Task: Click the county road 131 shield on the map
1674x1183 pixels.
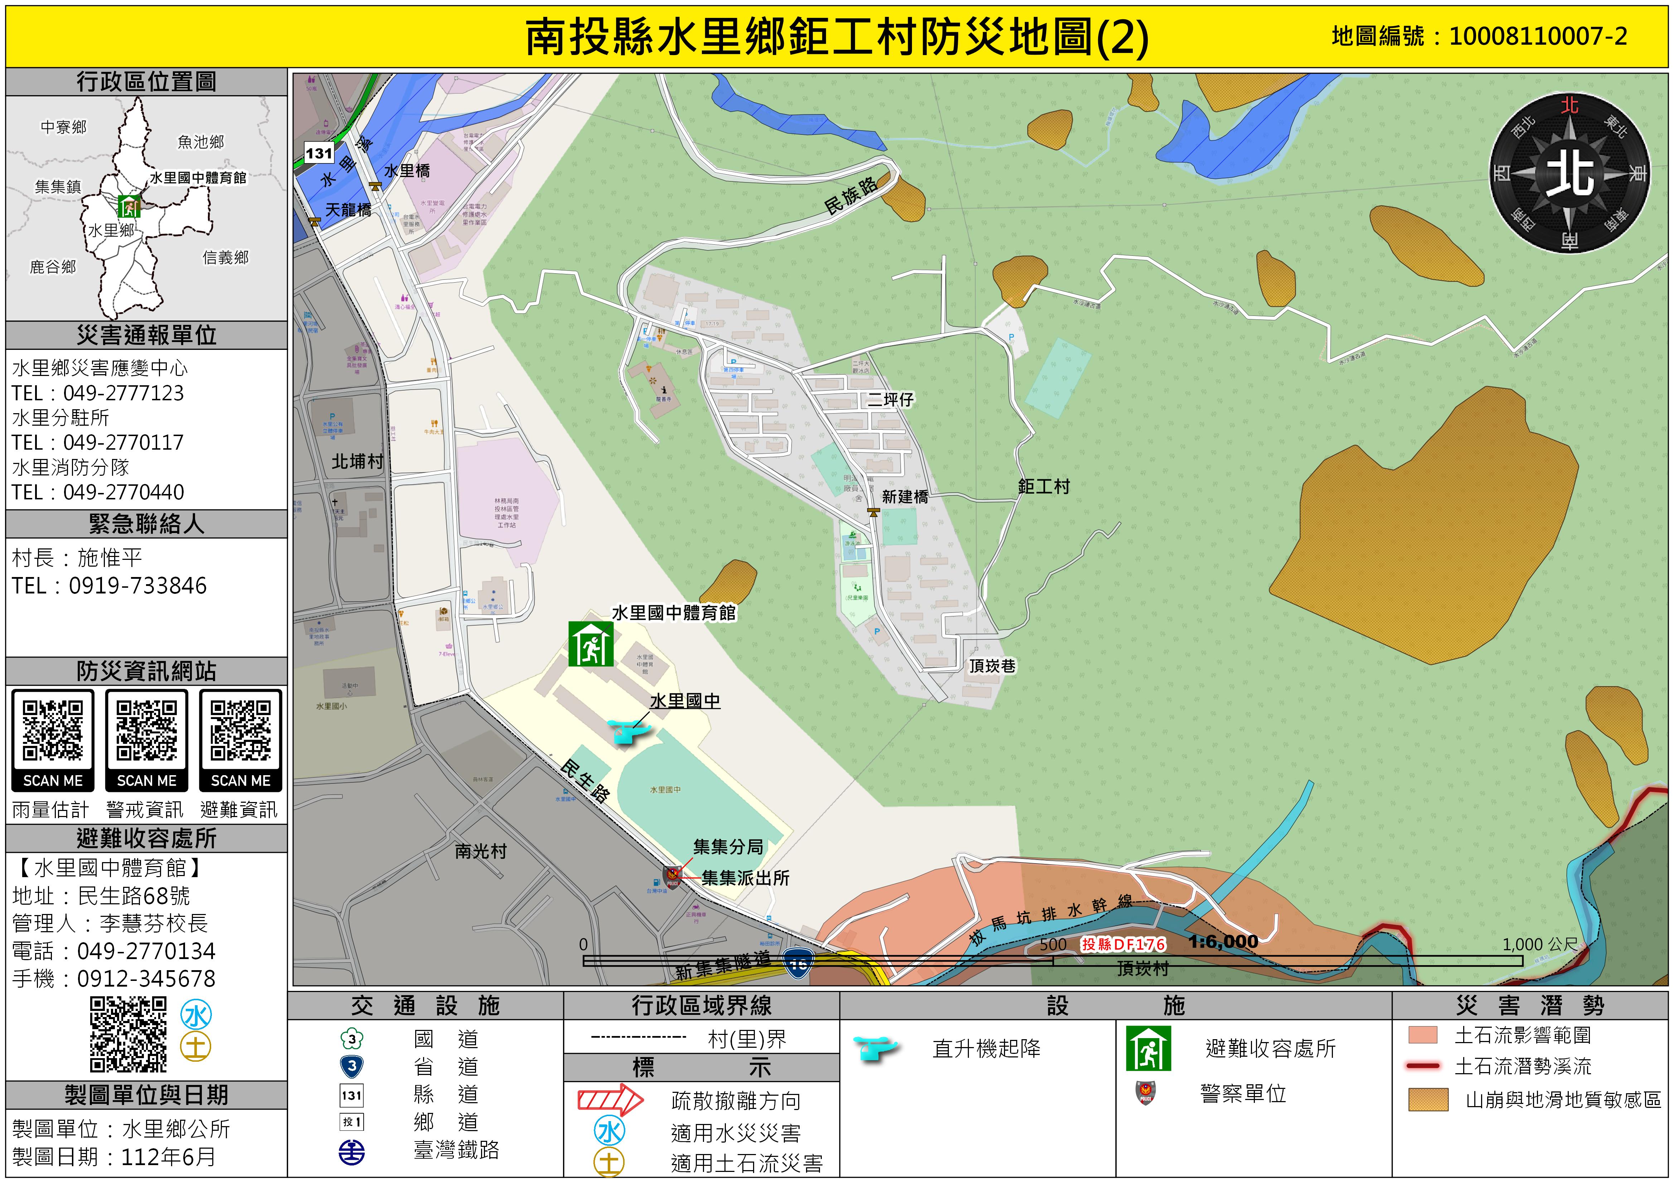Action: [319, 153]
